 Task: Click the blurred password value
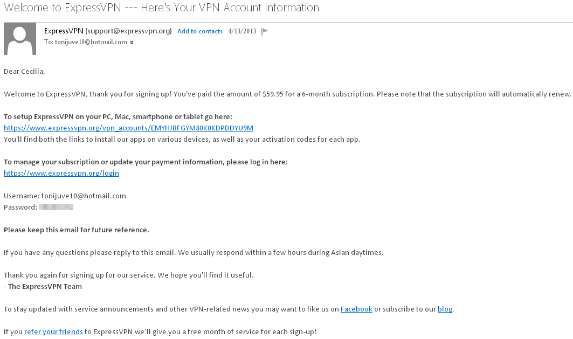pos(56,207)
